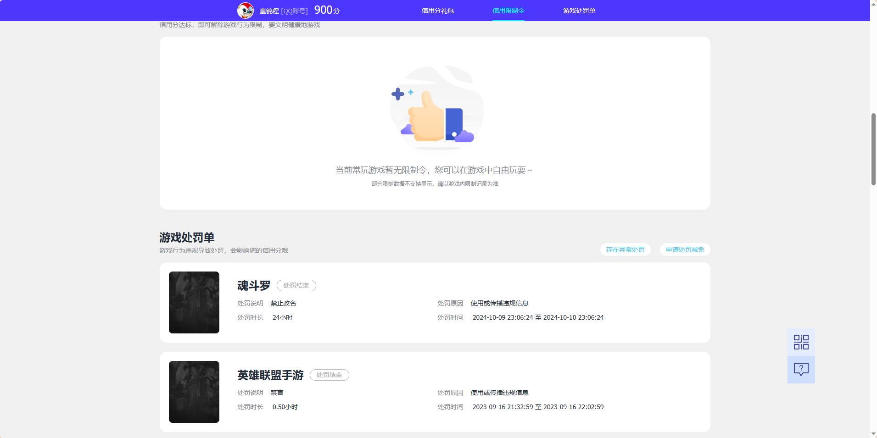Click the 处罚结束 badge for 魂斗罗

click(296, 285)
